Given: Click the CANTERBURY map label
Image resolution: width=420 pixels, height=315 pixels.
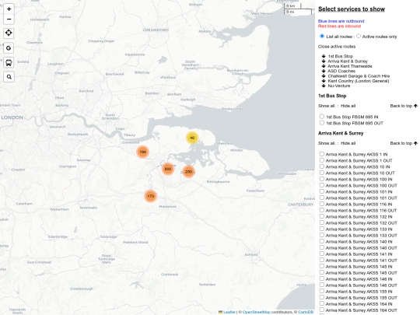Looking at the screenshot, I should click(300, 205).
